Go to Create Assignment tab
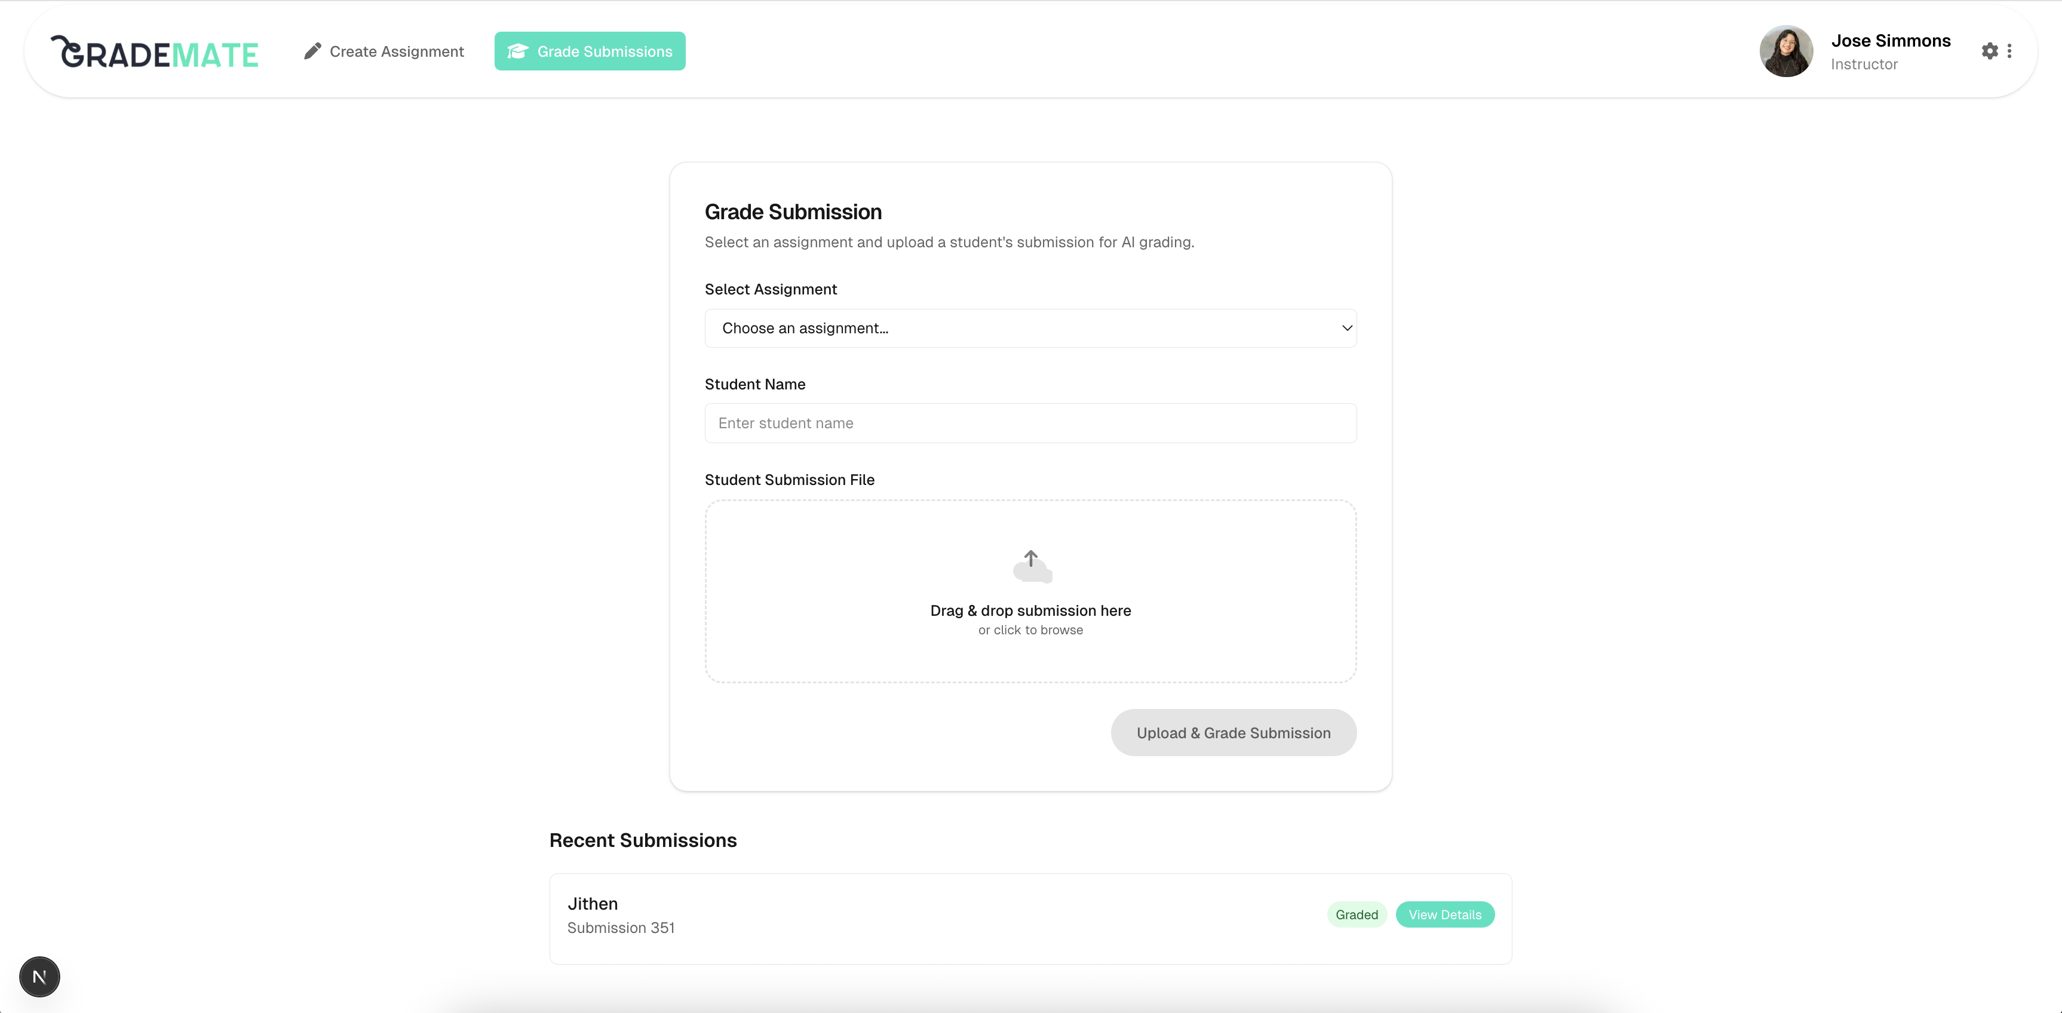The height and width of the screenshot is (1013, 2062). (x=384, y=51)
